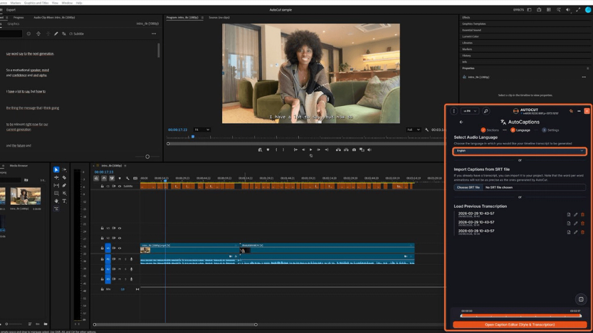Click Open Caption Editor button
593x333 pixels.
click(x=519, y=325)
